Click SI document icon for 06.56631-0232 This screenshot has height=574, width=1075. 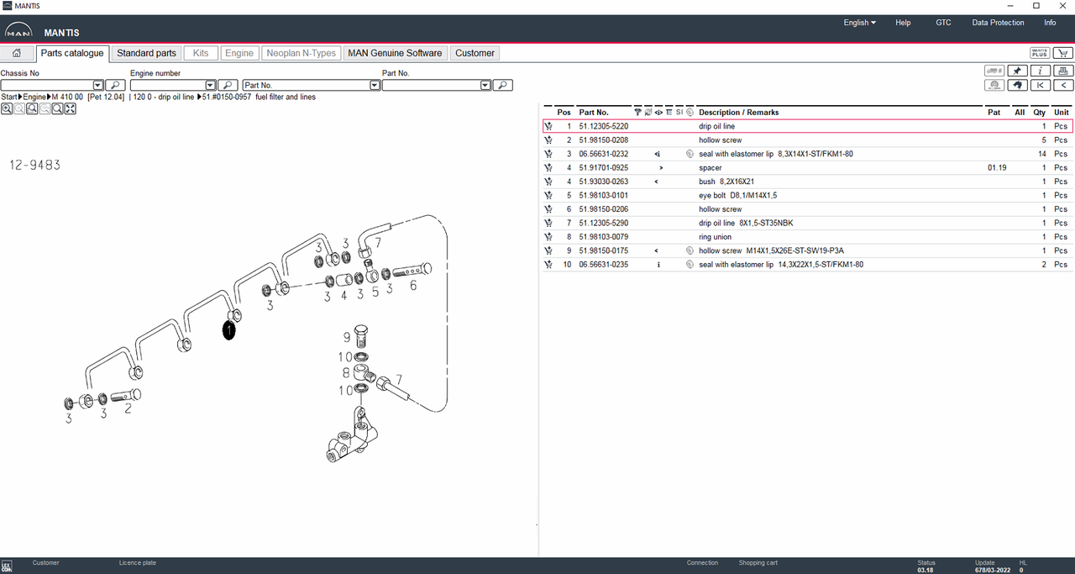click(690, 154)
